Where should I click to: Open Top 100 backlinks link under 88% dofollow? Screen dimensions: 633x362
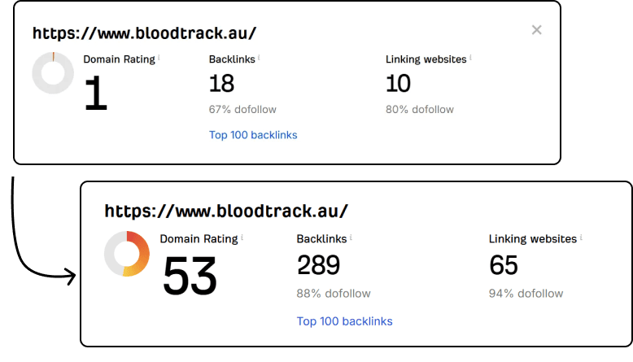[x=344, y=321]
